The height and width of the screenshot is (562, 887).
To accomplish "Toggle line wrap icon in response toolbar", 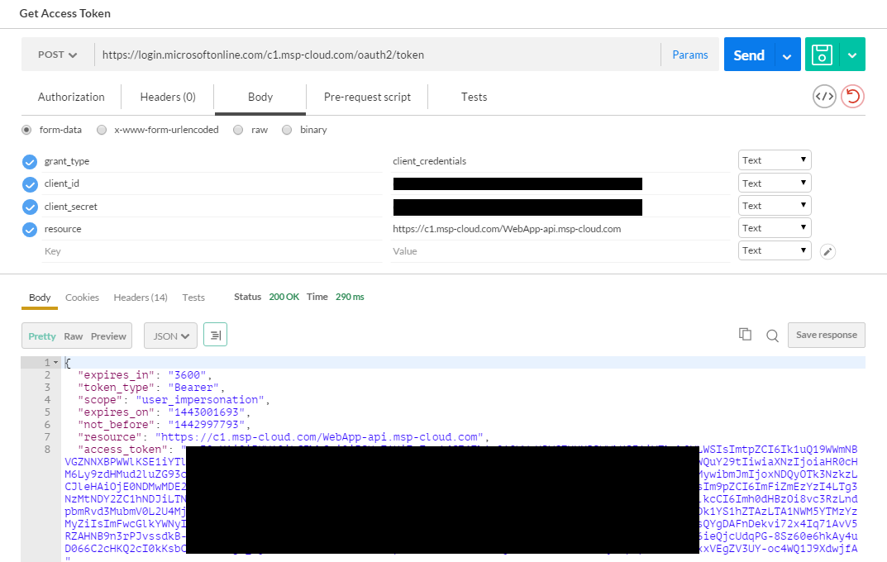I will pos(215,335).
